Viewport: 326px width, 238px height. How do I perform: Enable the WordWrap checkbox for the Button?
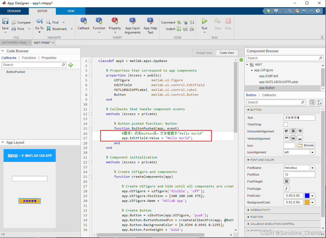(285, 124)
